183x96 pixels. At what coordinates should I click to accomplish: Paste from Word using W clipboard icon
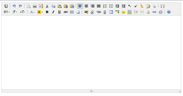pyautogui.click(x=72, y=6)
